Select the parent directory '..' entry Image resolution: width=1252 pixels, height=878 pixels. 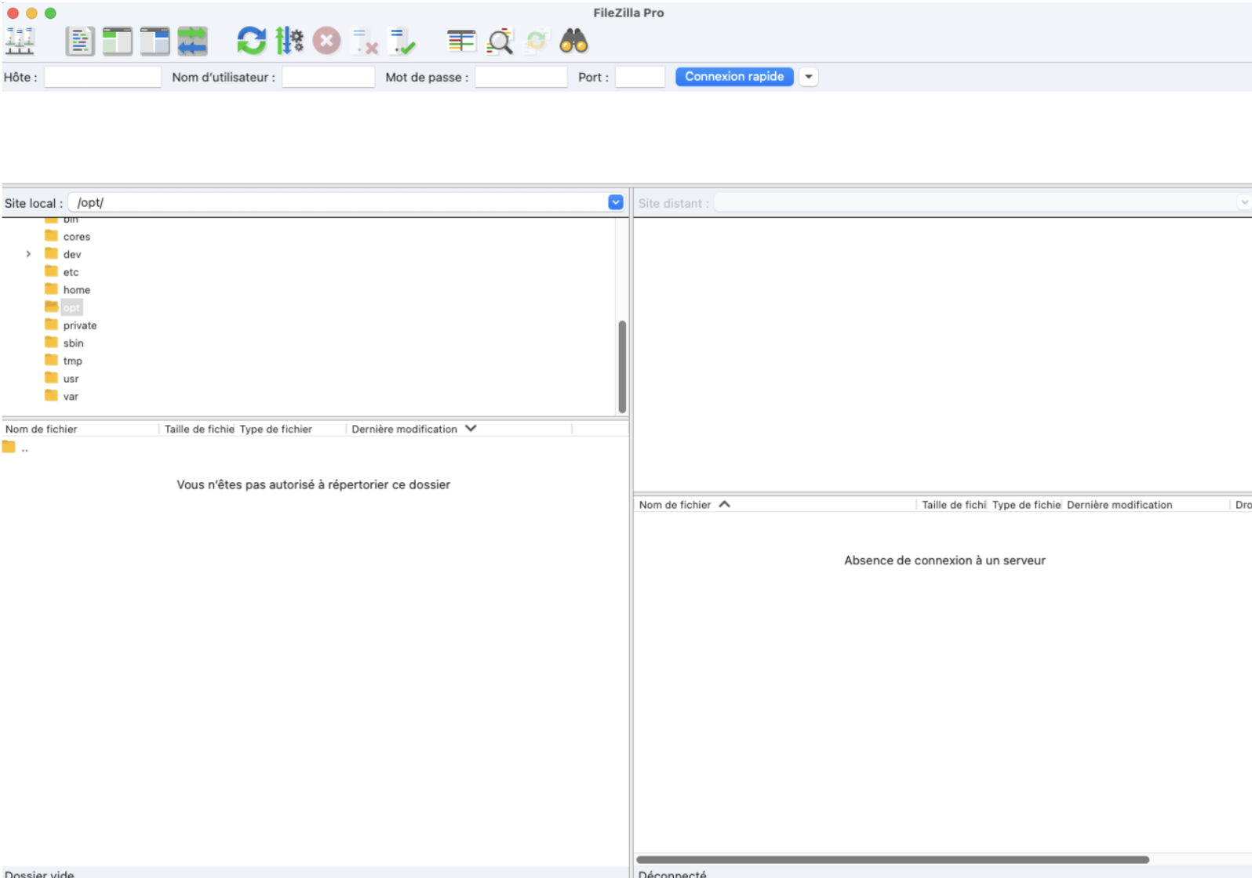tap(16, 448)
